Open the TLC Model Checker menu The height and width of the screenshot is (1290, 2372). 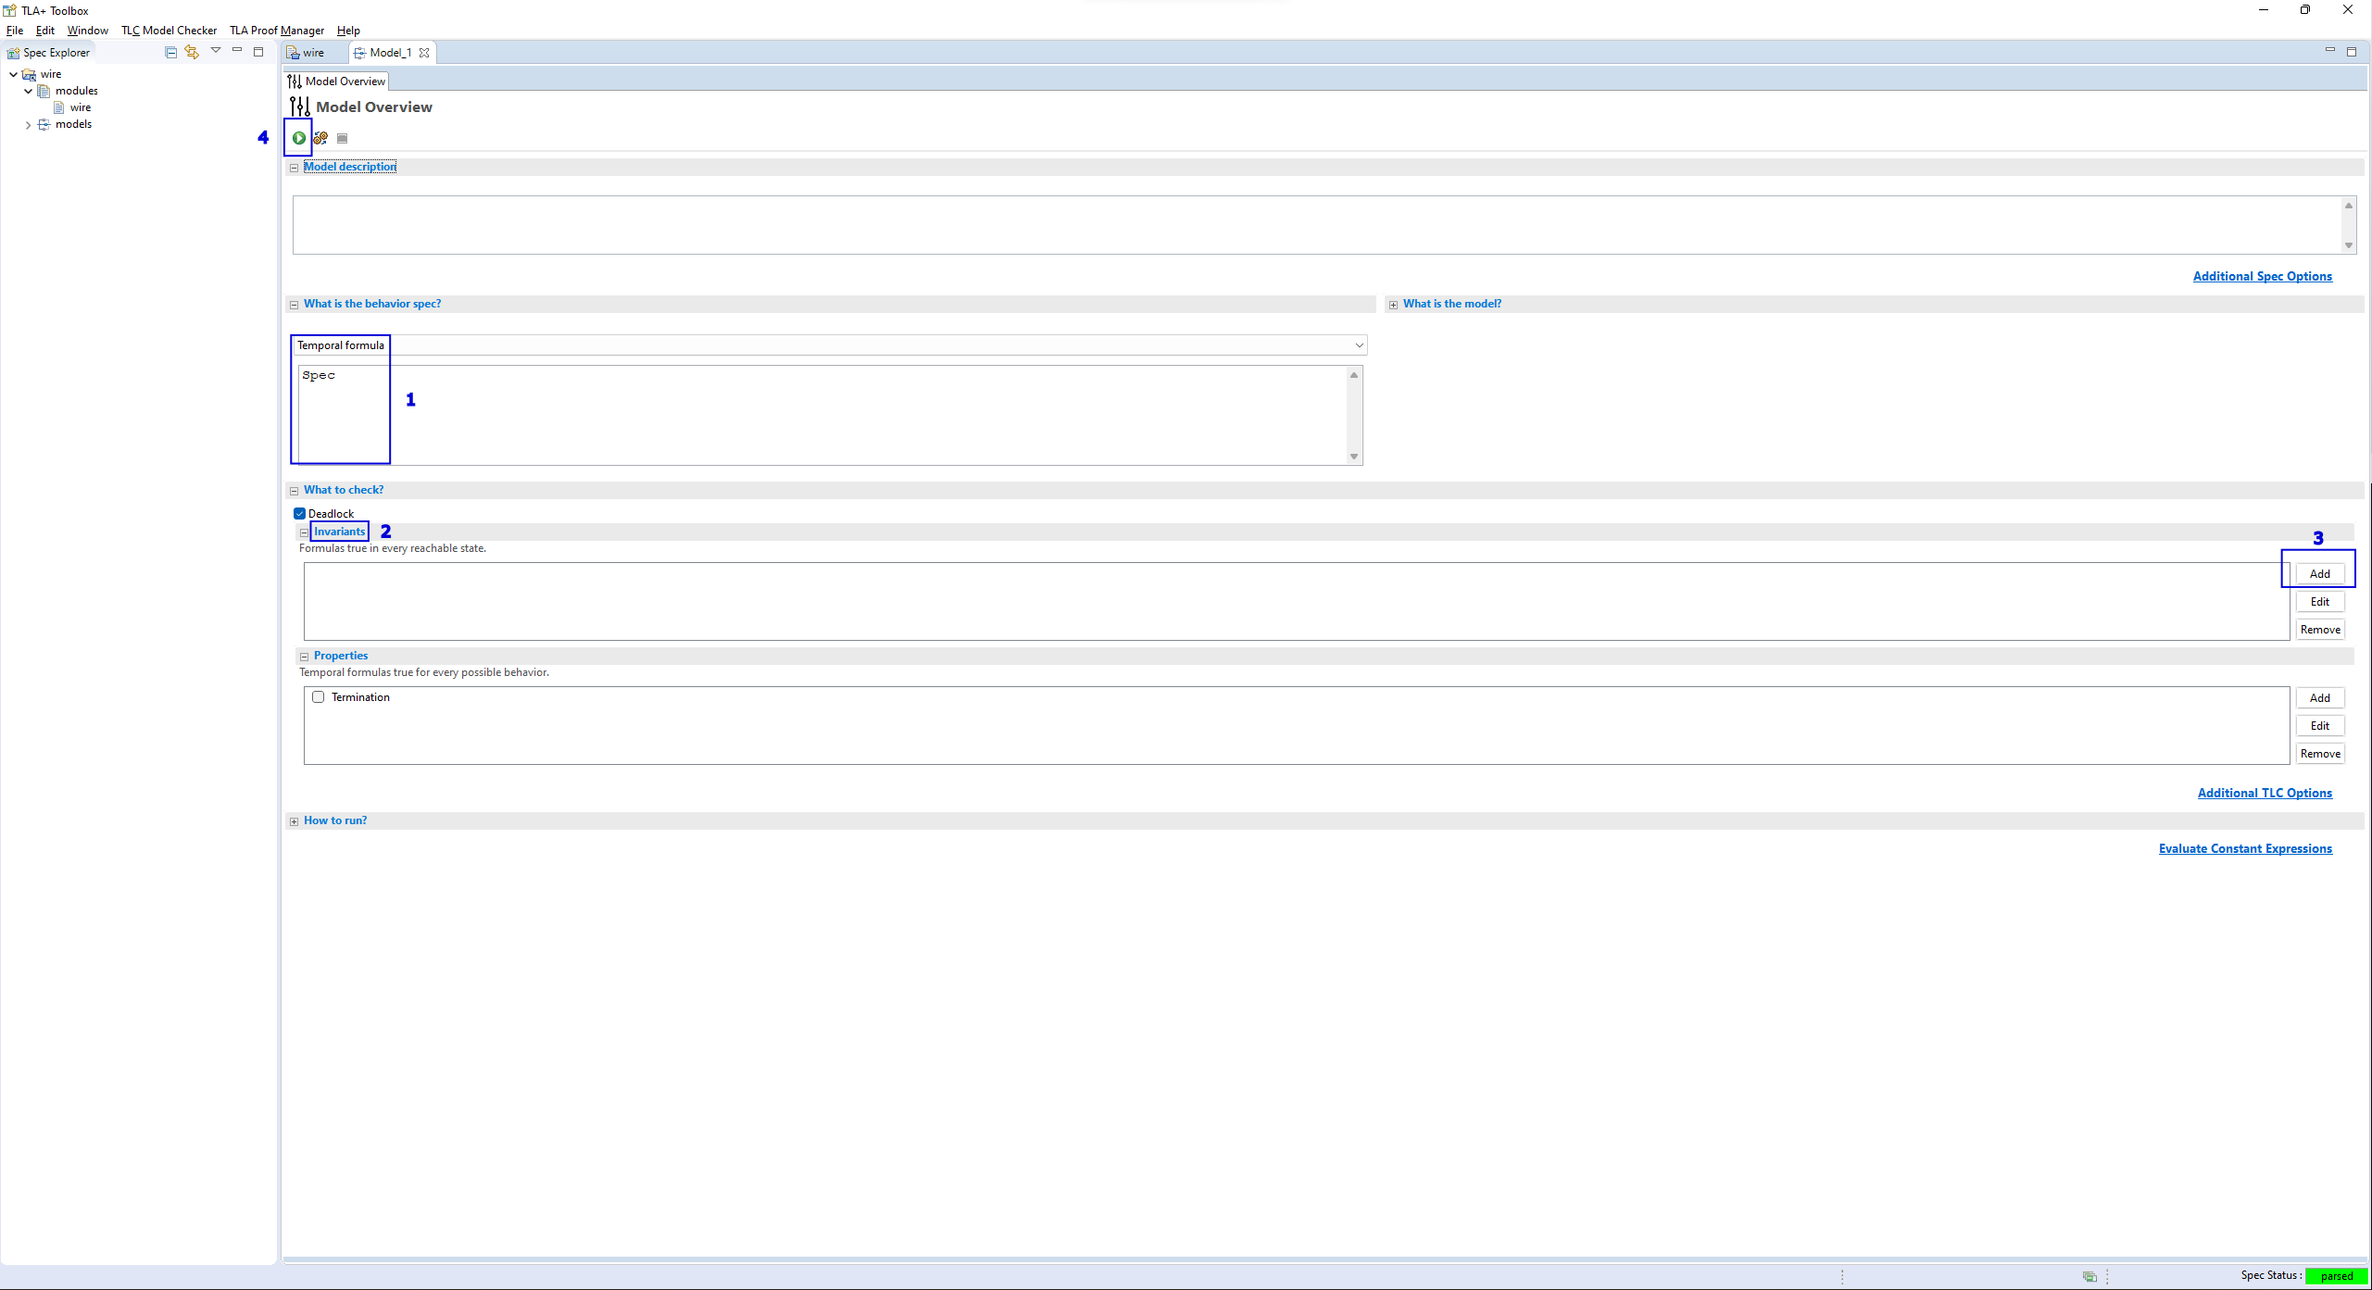(x=169, y=31)
